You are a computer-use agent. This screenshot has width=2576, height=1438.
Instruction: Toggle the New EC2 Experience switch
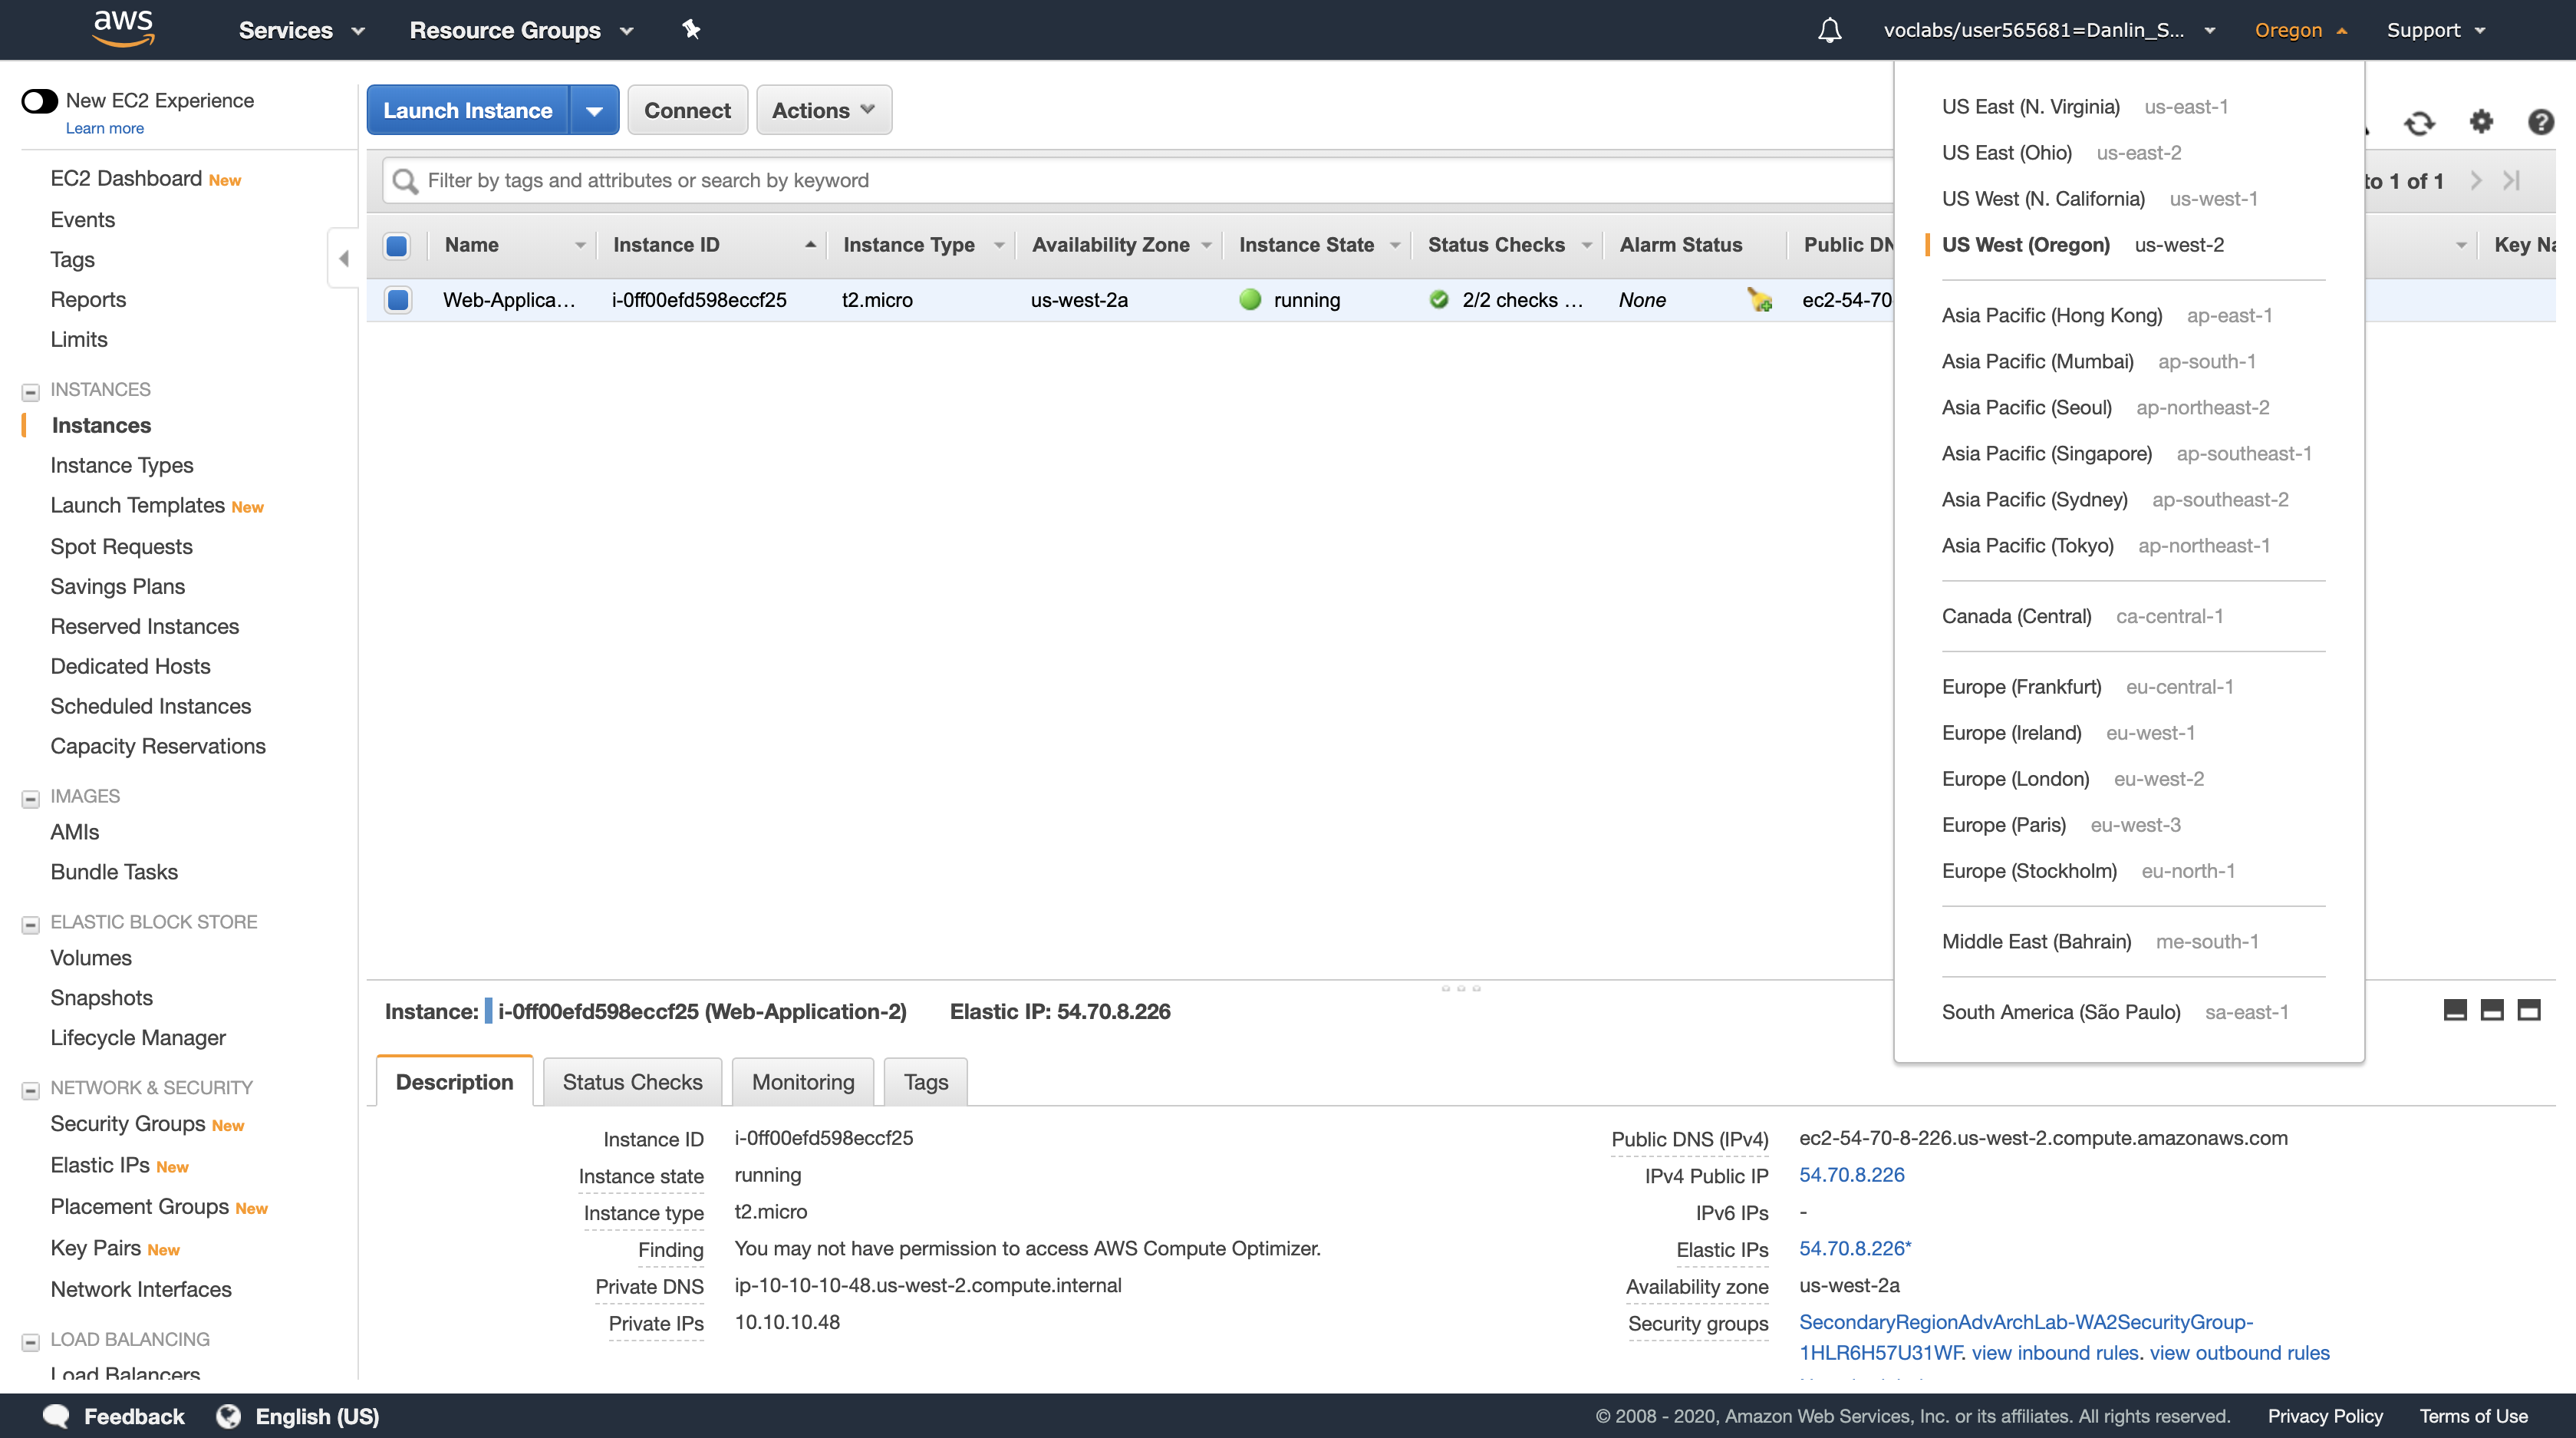pos(40,101)
